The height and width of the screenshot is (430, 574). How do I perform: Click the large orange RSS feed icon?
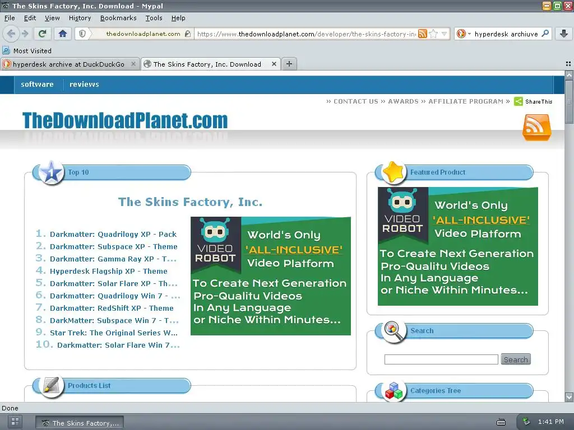click(536, 127)
